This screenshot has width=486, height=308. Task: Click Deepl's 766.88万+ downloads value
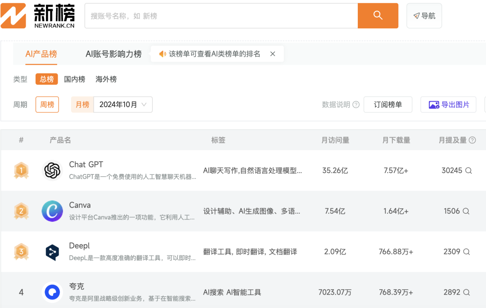(x=396, y=252)
